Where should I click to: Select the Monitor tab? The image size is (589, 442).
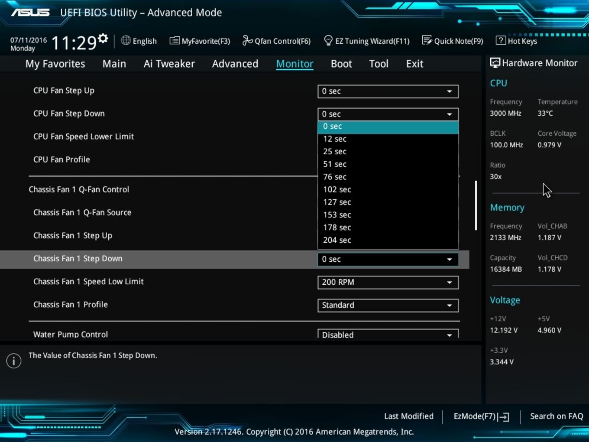294,64
